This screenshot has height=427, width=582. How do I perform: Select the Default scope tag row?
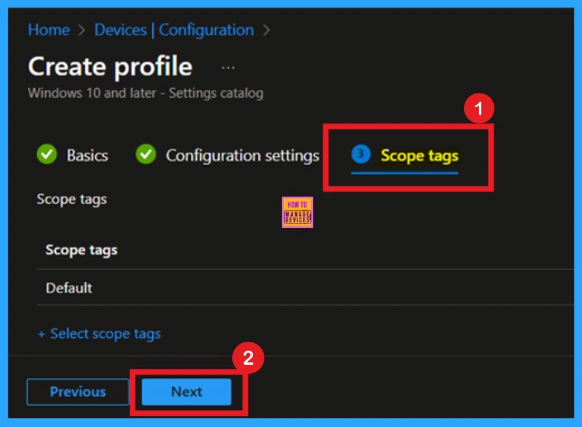[69, 288]
